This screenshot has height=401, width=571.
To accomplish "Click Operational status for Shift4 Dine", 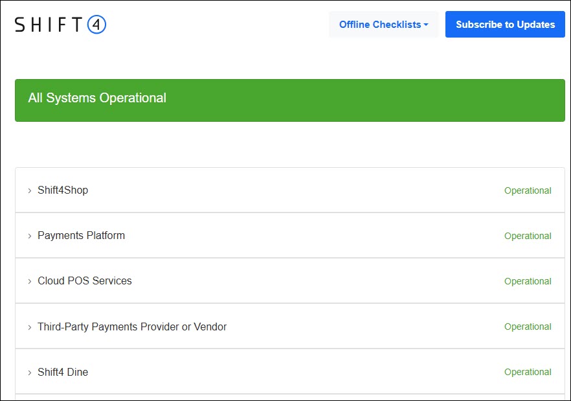I will coord(528,372).
